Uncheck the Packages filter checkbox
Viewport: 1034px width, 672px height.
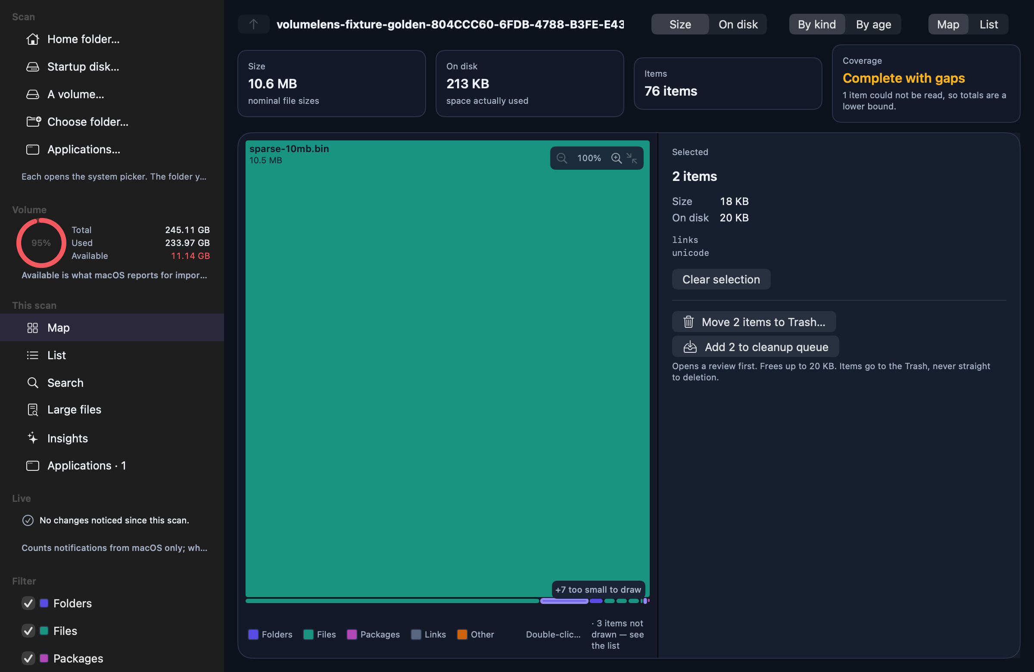(x=28, y=658)
